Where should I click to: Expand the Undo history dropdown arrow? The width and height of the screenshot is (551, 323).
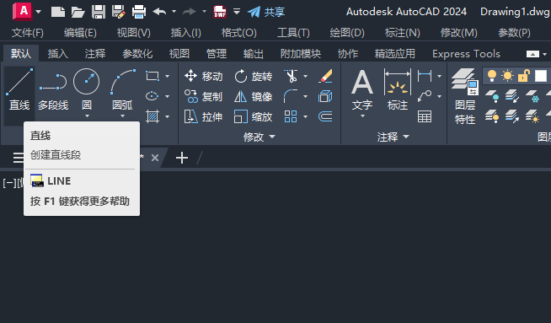[x=174, y=12]
